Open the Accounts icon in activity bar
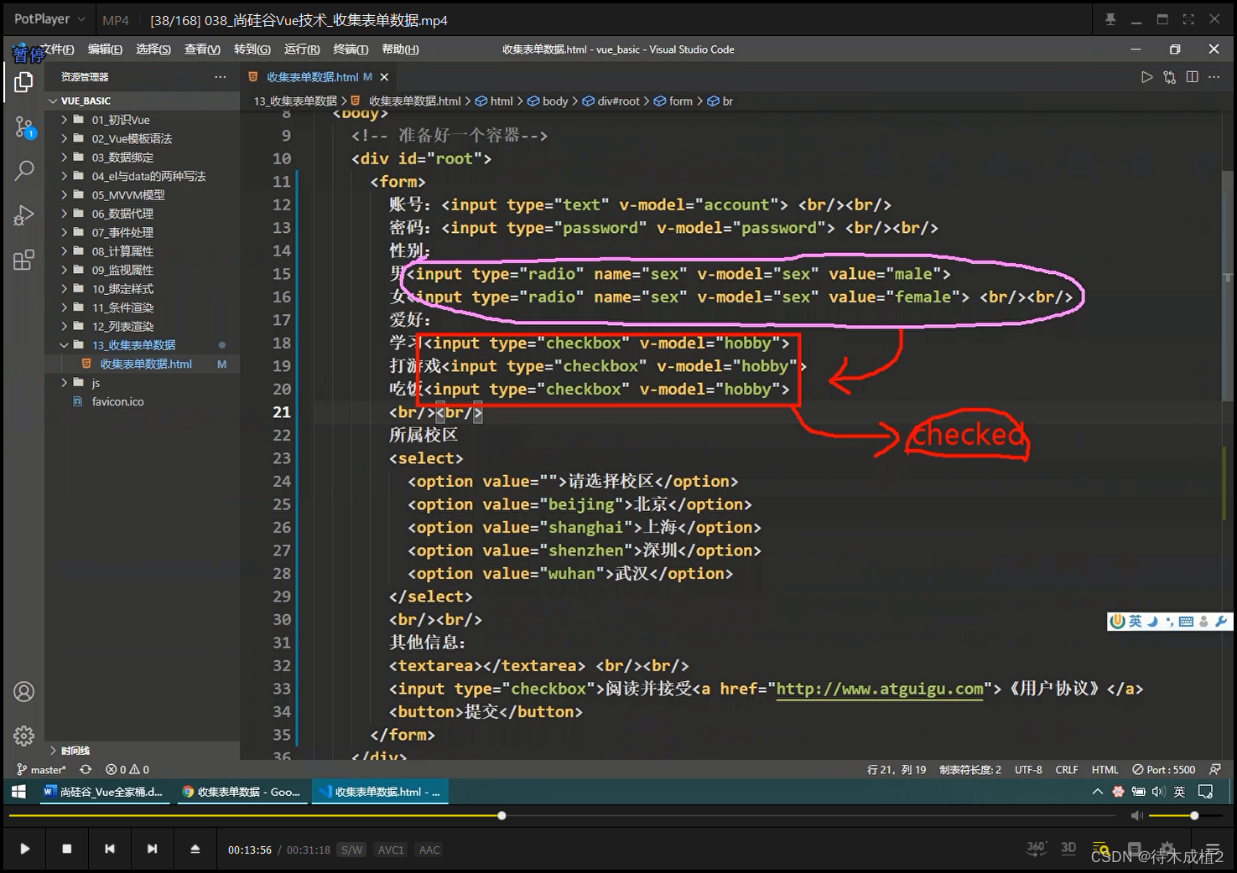This screenshot has height=873, width=1237. [x=23, y=692]
